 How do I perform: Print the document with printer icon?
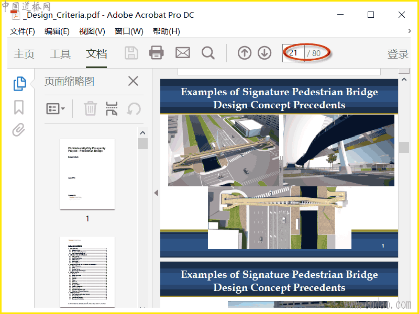(156, 53)
